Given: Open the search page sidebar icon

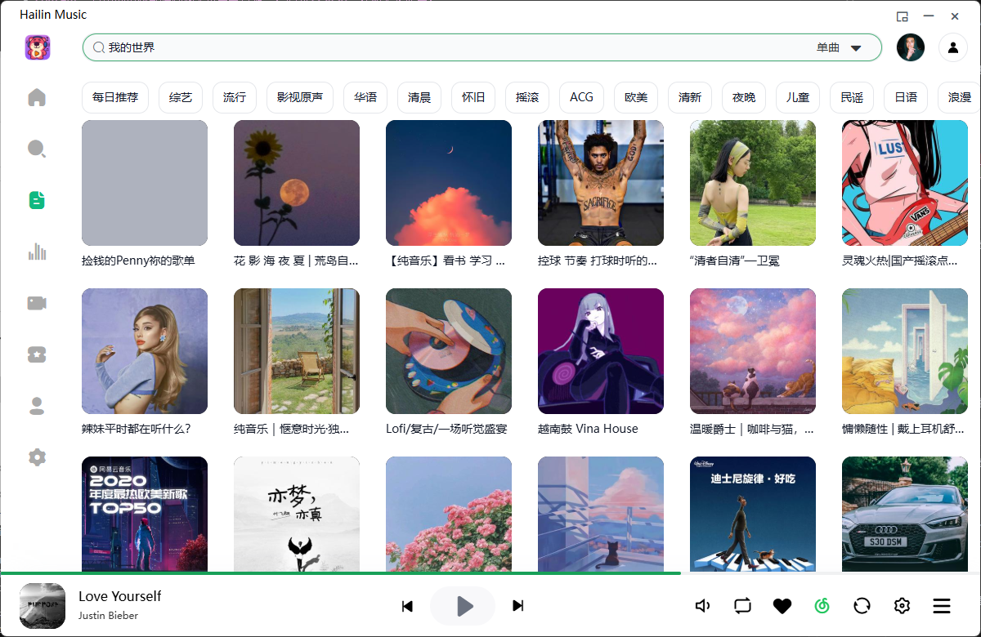Looking at the screenshot, I should click(x=37, y=149).
